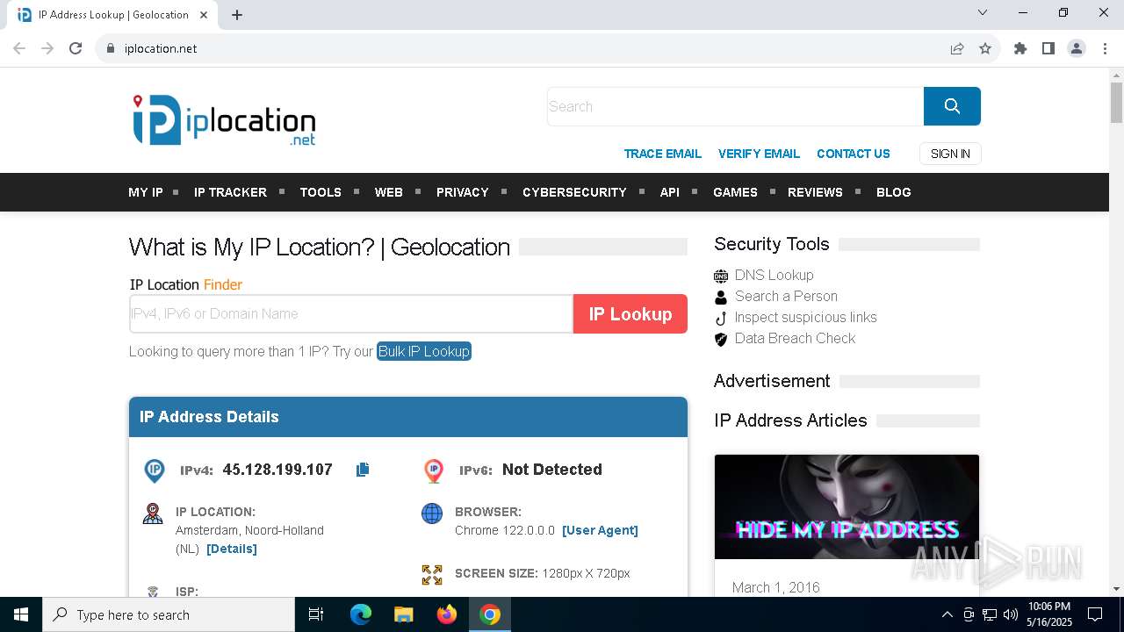1124x632 pixels.
Task: Open PRIVACY menu
Action: click(463, 192)
